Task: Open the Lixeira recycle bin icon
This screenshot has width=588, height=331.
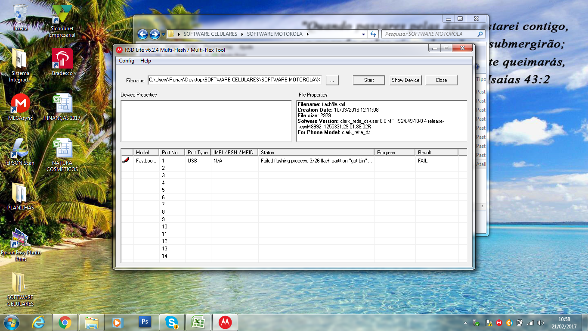Action: tap(20, 17)
